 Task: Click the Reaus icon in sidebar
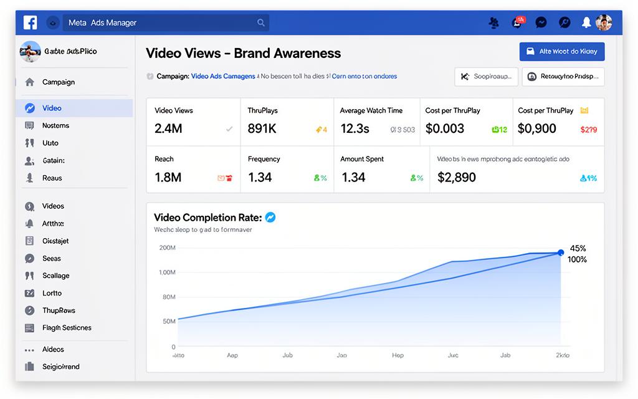[x=29, y=178]
